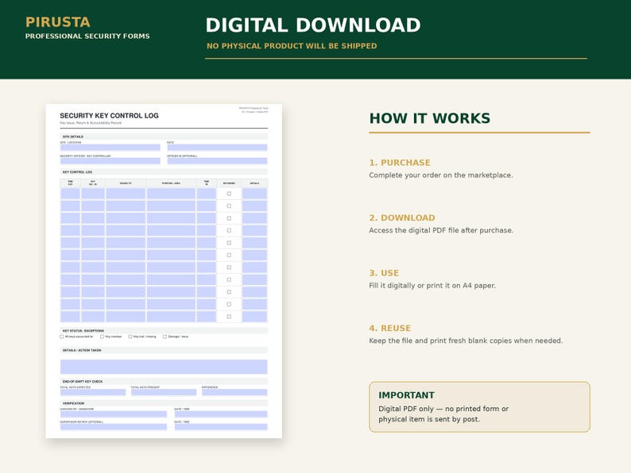Screen dimensions: 631x473
Task: Click 'NO PHYSICAL PRODUCT WILL BE SHIPPED' notice
Action: [292, 46]
